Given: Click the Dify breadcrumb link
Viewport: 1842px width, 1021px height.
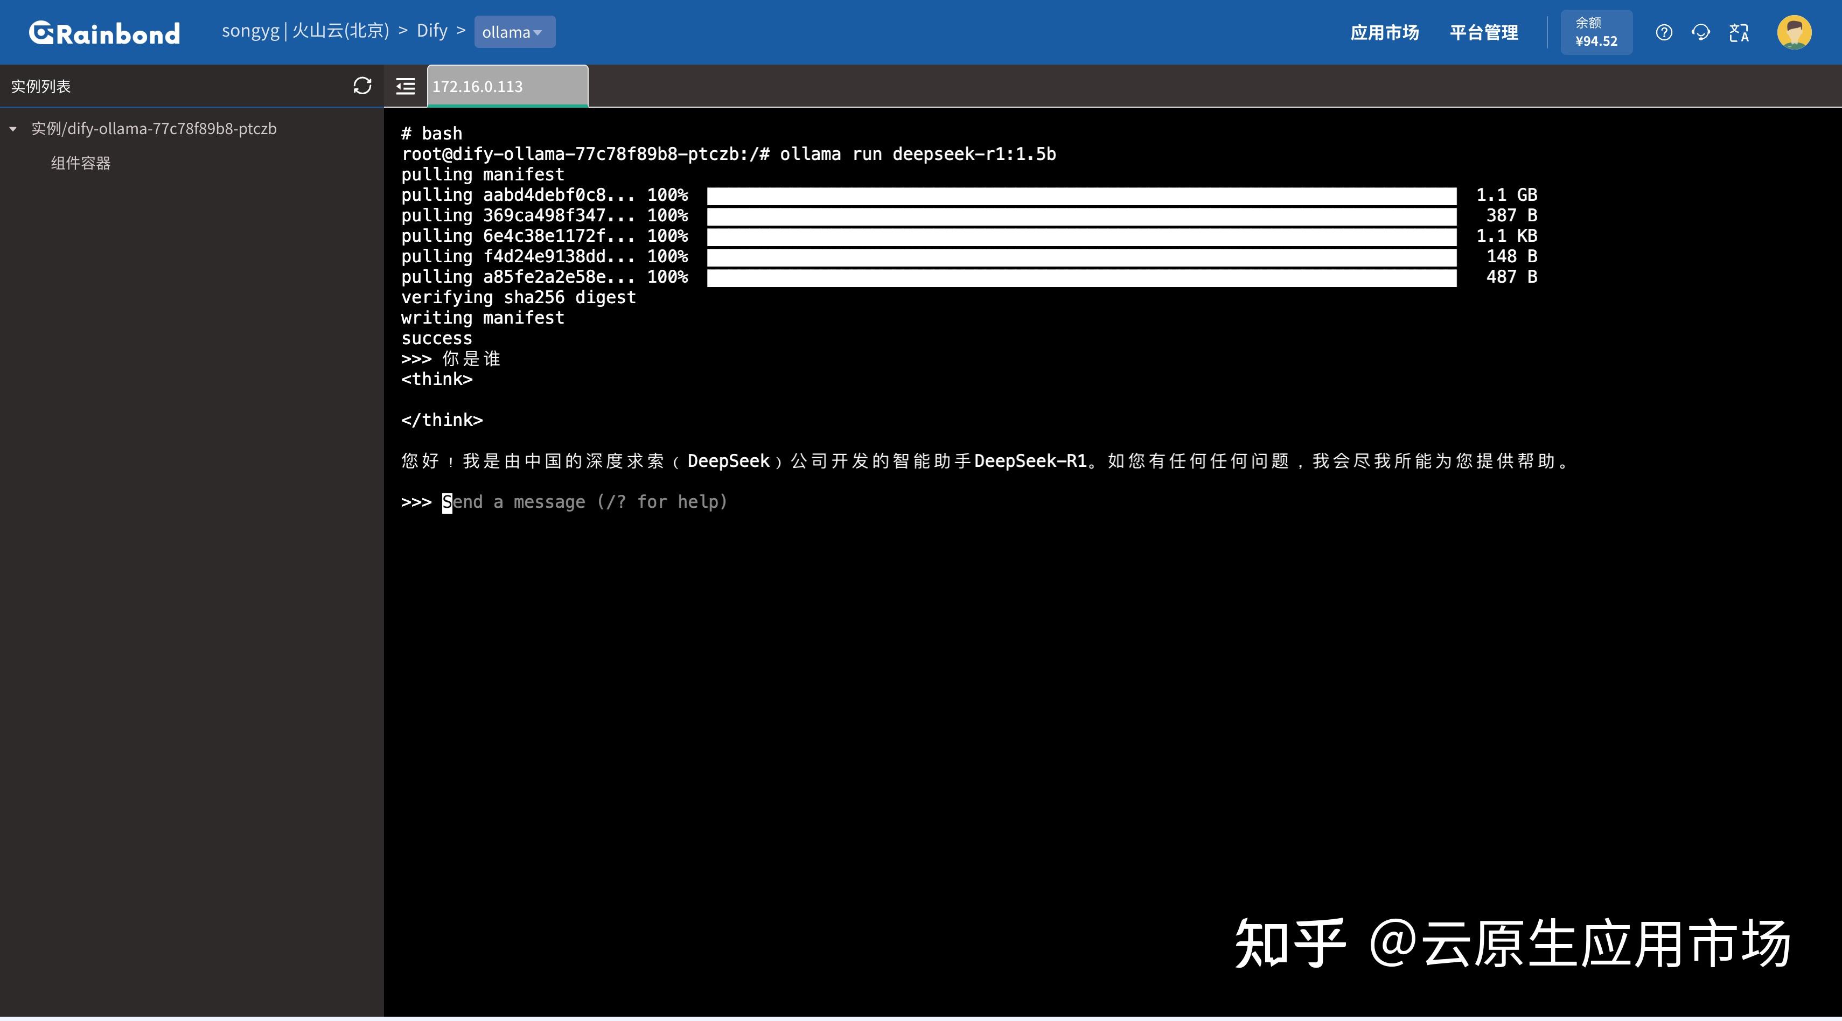Looking at the screenshot, I should [432, 31].
